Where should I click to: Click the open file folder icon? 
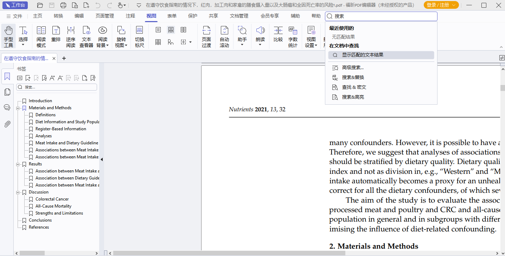(x=40, y=5)
